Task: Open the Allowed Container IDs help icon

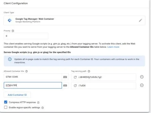Action: [x=26, y=71]
